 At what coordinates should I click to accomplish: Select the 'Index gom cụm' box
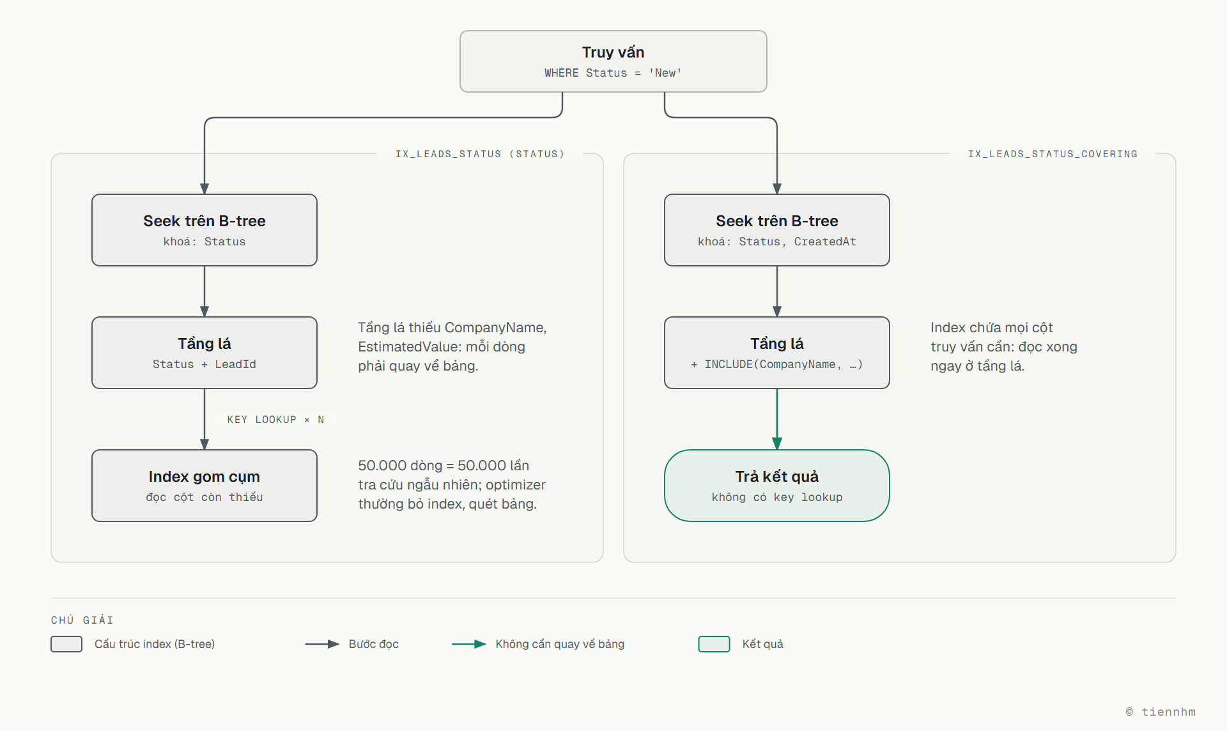(204, 486)
